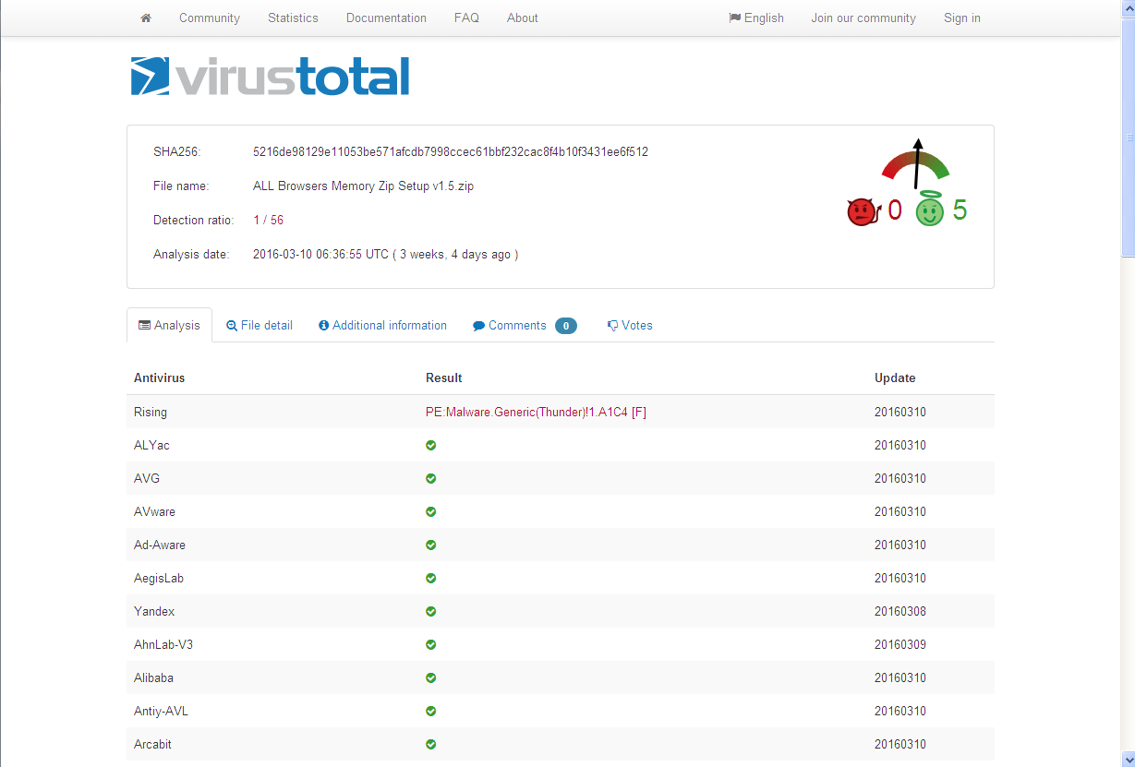Viewport: 1135px width, 767px height.
Task: Click the comments count badge
Action: [566, 326]
